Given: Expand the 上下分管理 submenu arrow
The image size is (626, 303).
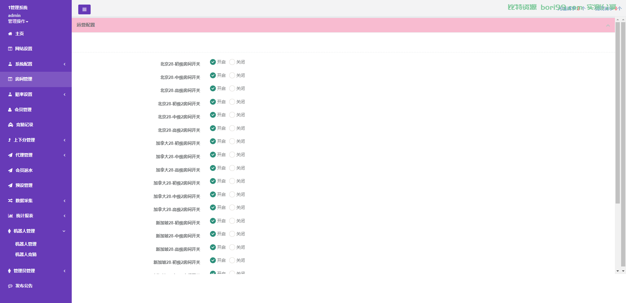Looking at the screenshot, I should point(65,140).
